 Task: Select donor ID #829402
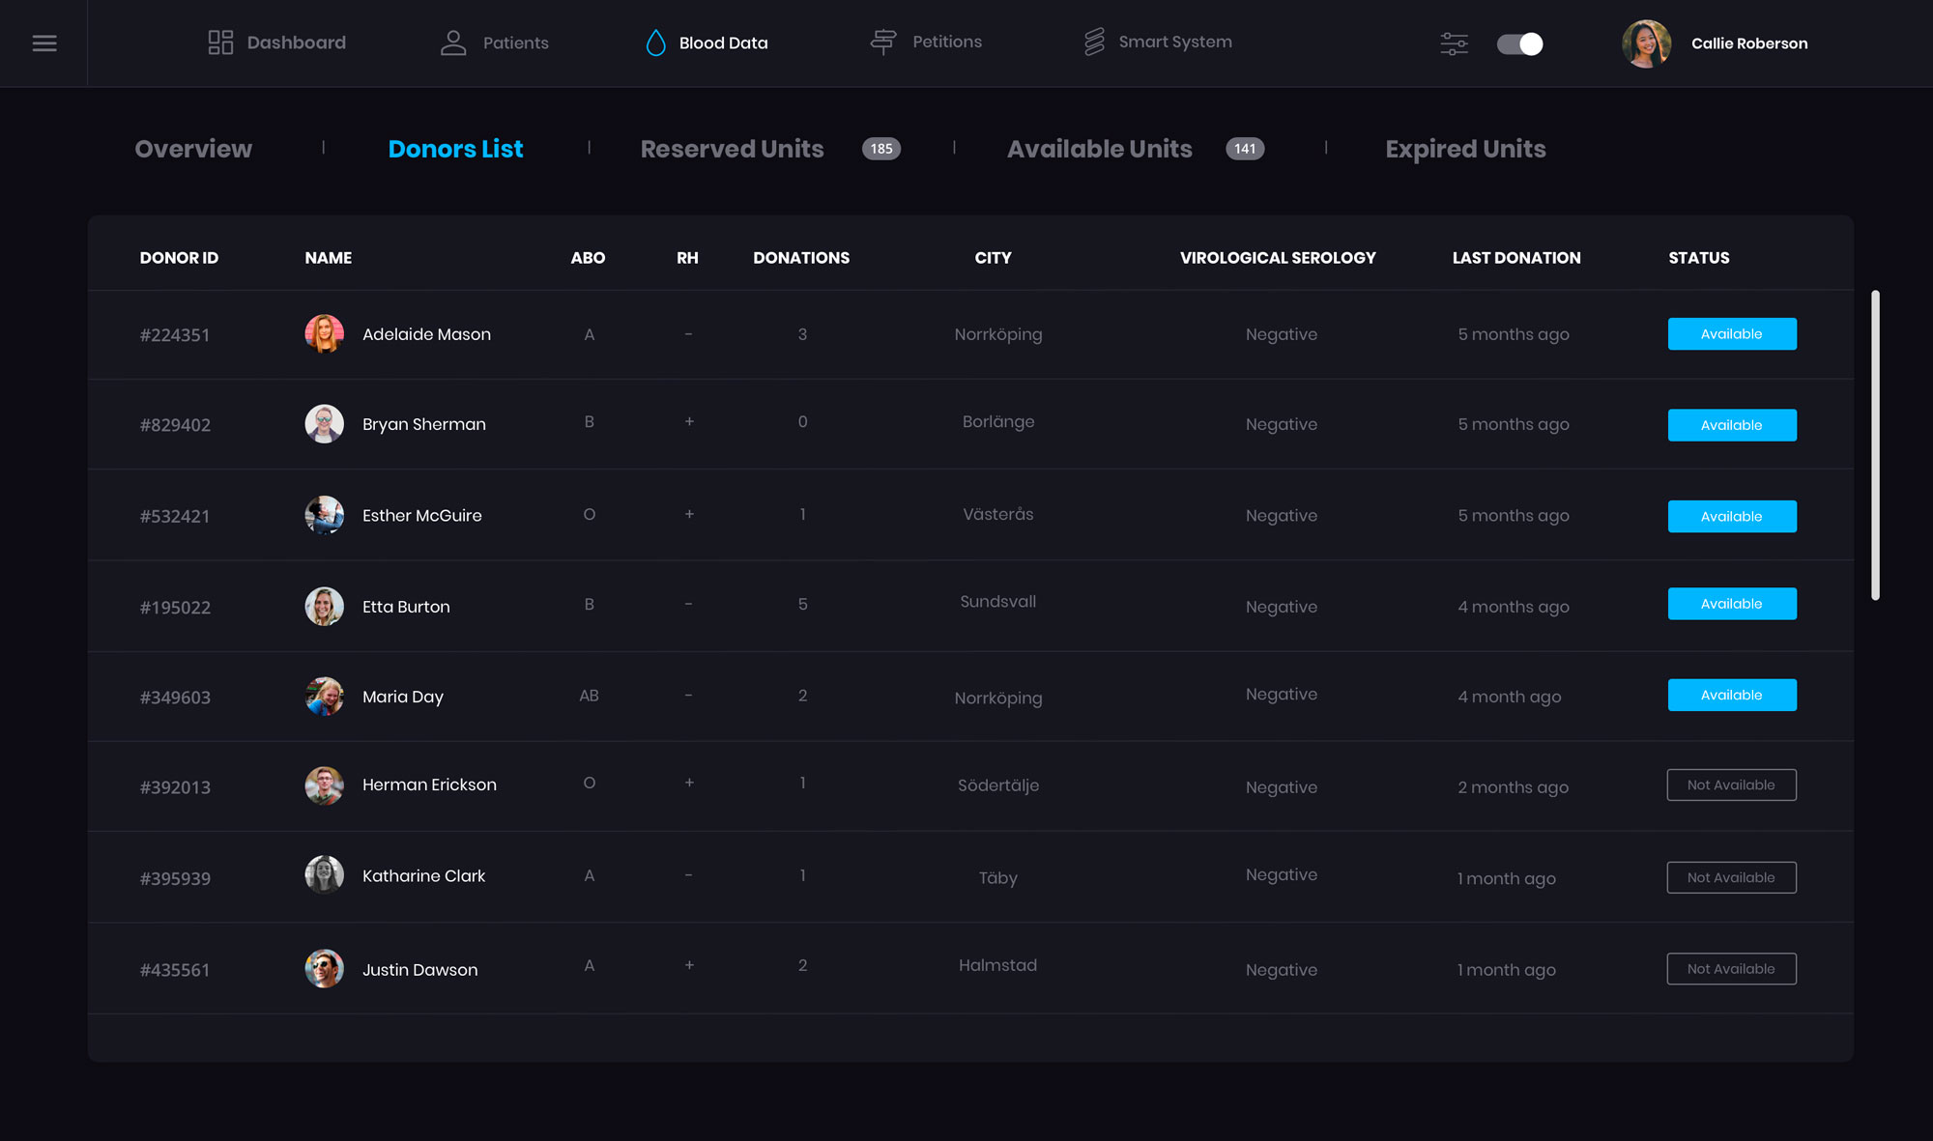pos(175,425)
